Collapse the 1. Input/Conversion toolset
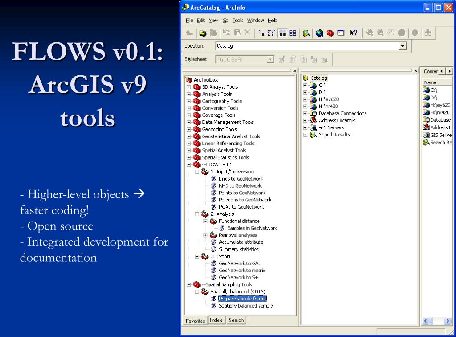This screenshot has width=456, height=337. pos(197,172)
